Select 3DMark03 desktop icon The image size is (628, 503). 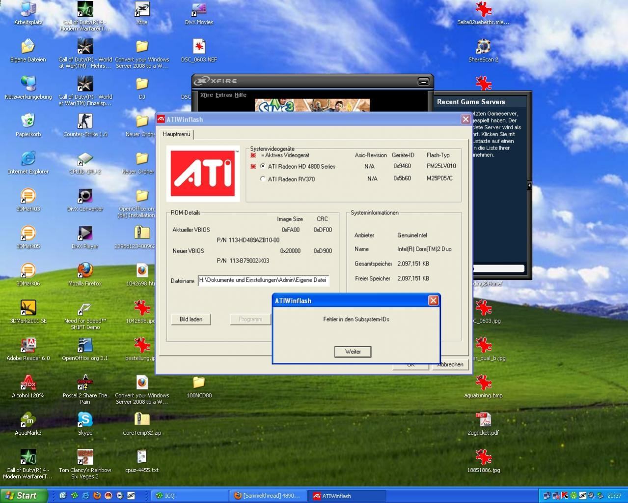[28, 200]
